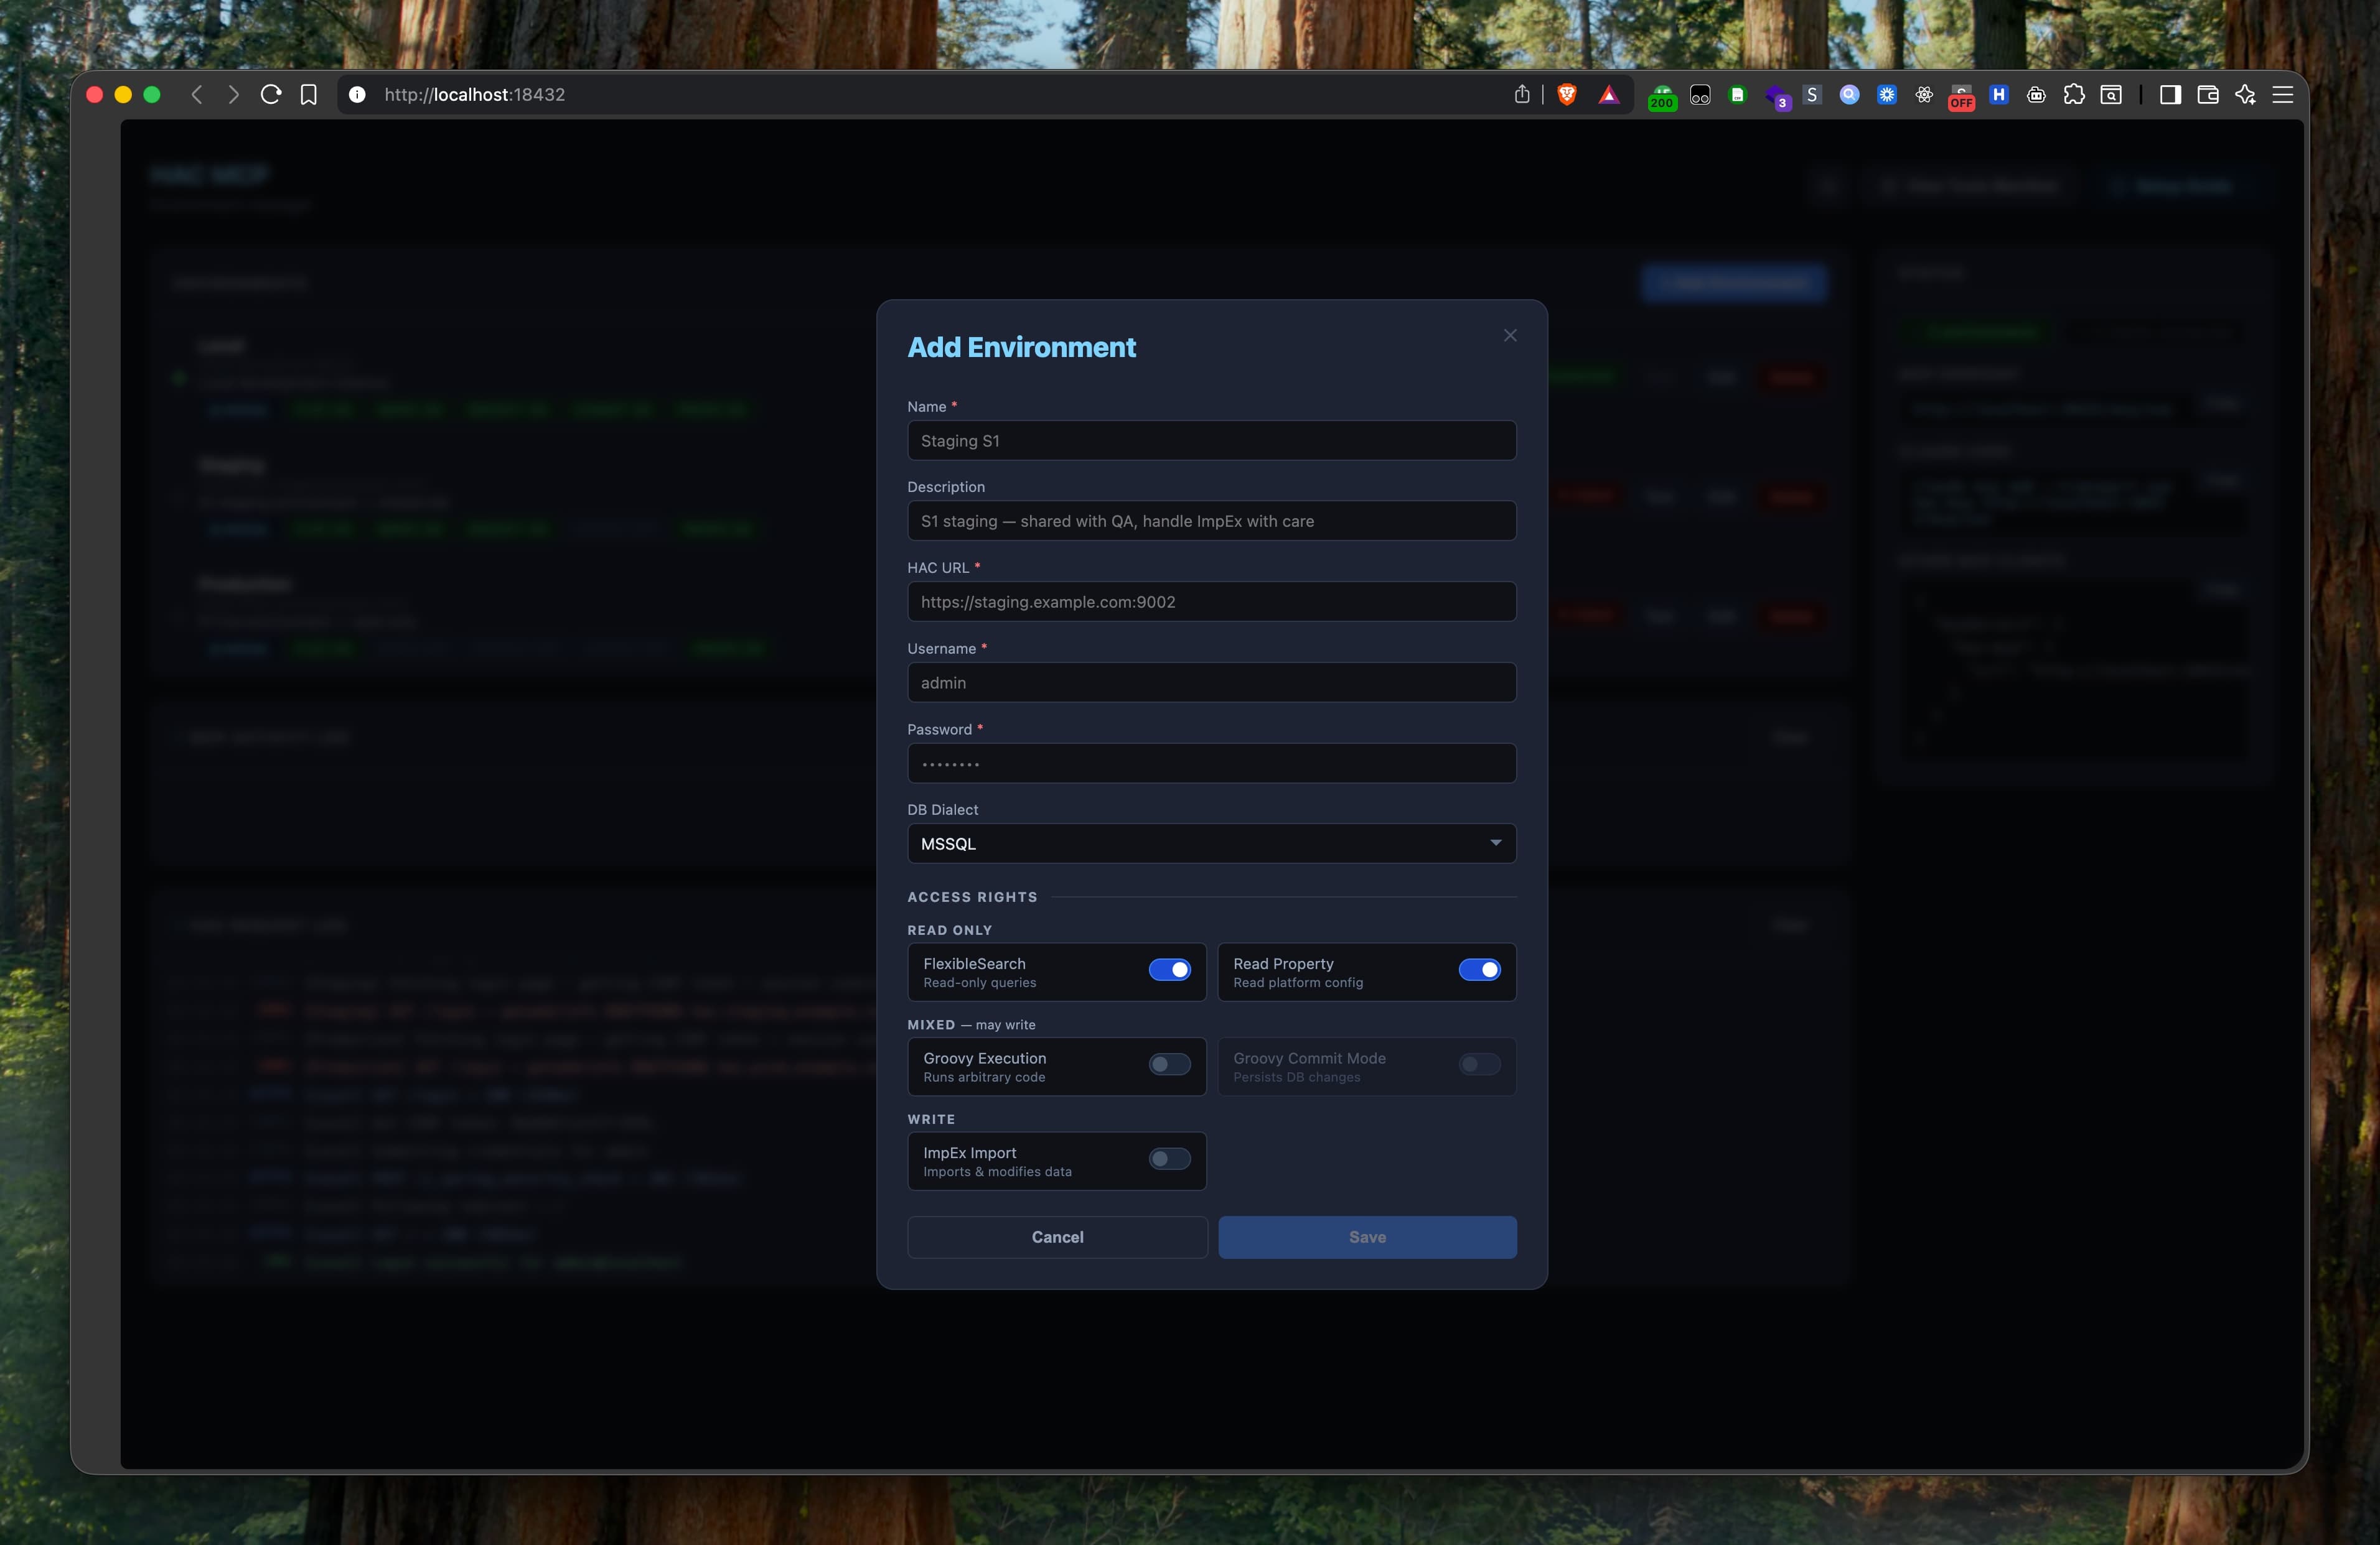Focus the Name field with Staging S1
This screenshot has height=1545, width=2380.
tap(1212, 441)
